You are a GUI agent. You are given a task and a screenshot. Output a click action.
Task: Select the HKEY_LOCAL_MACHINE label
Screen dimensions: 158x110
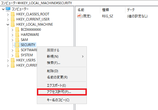point(35,24)
